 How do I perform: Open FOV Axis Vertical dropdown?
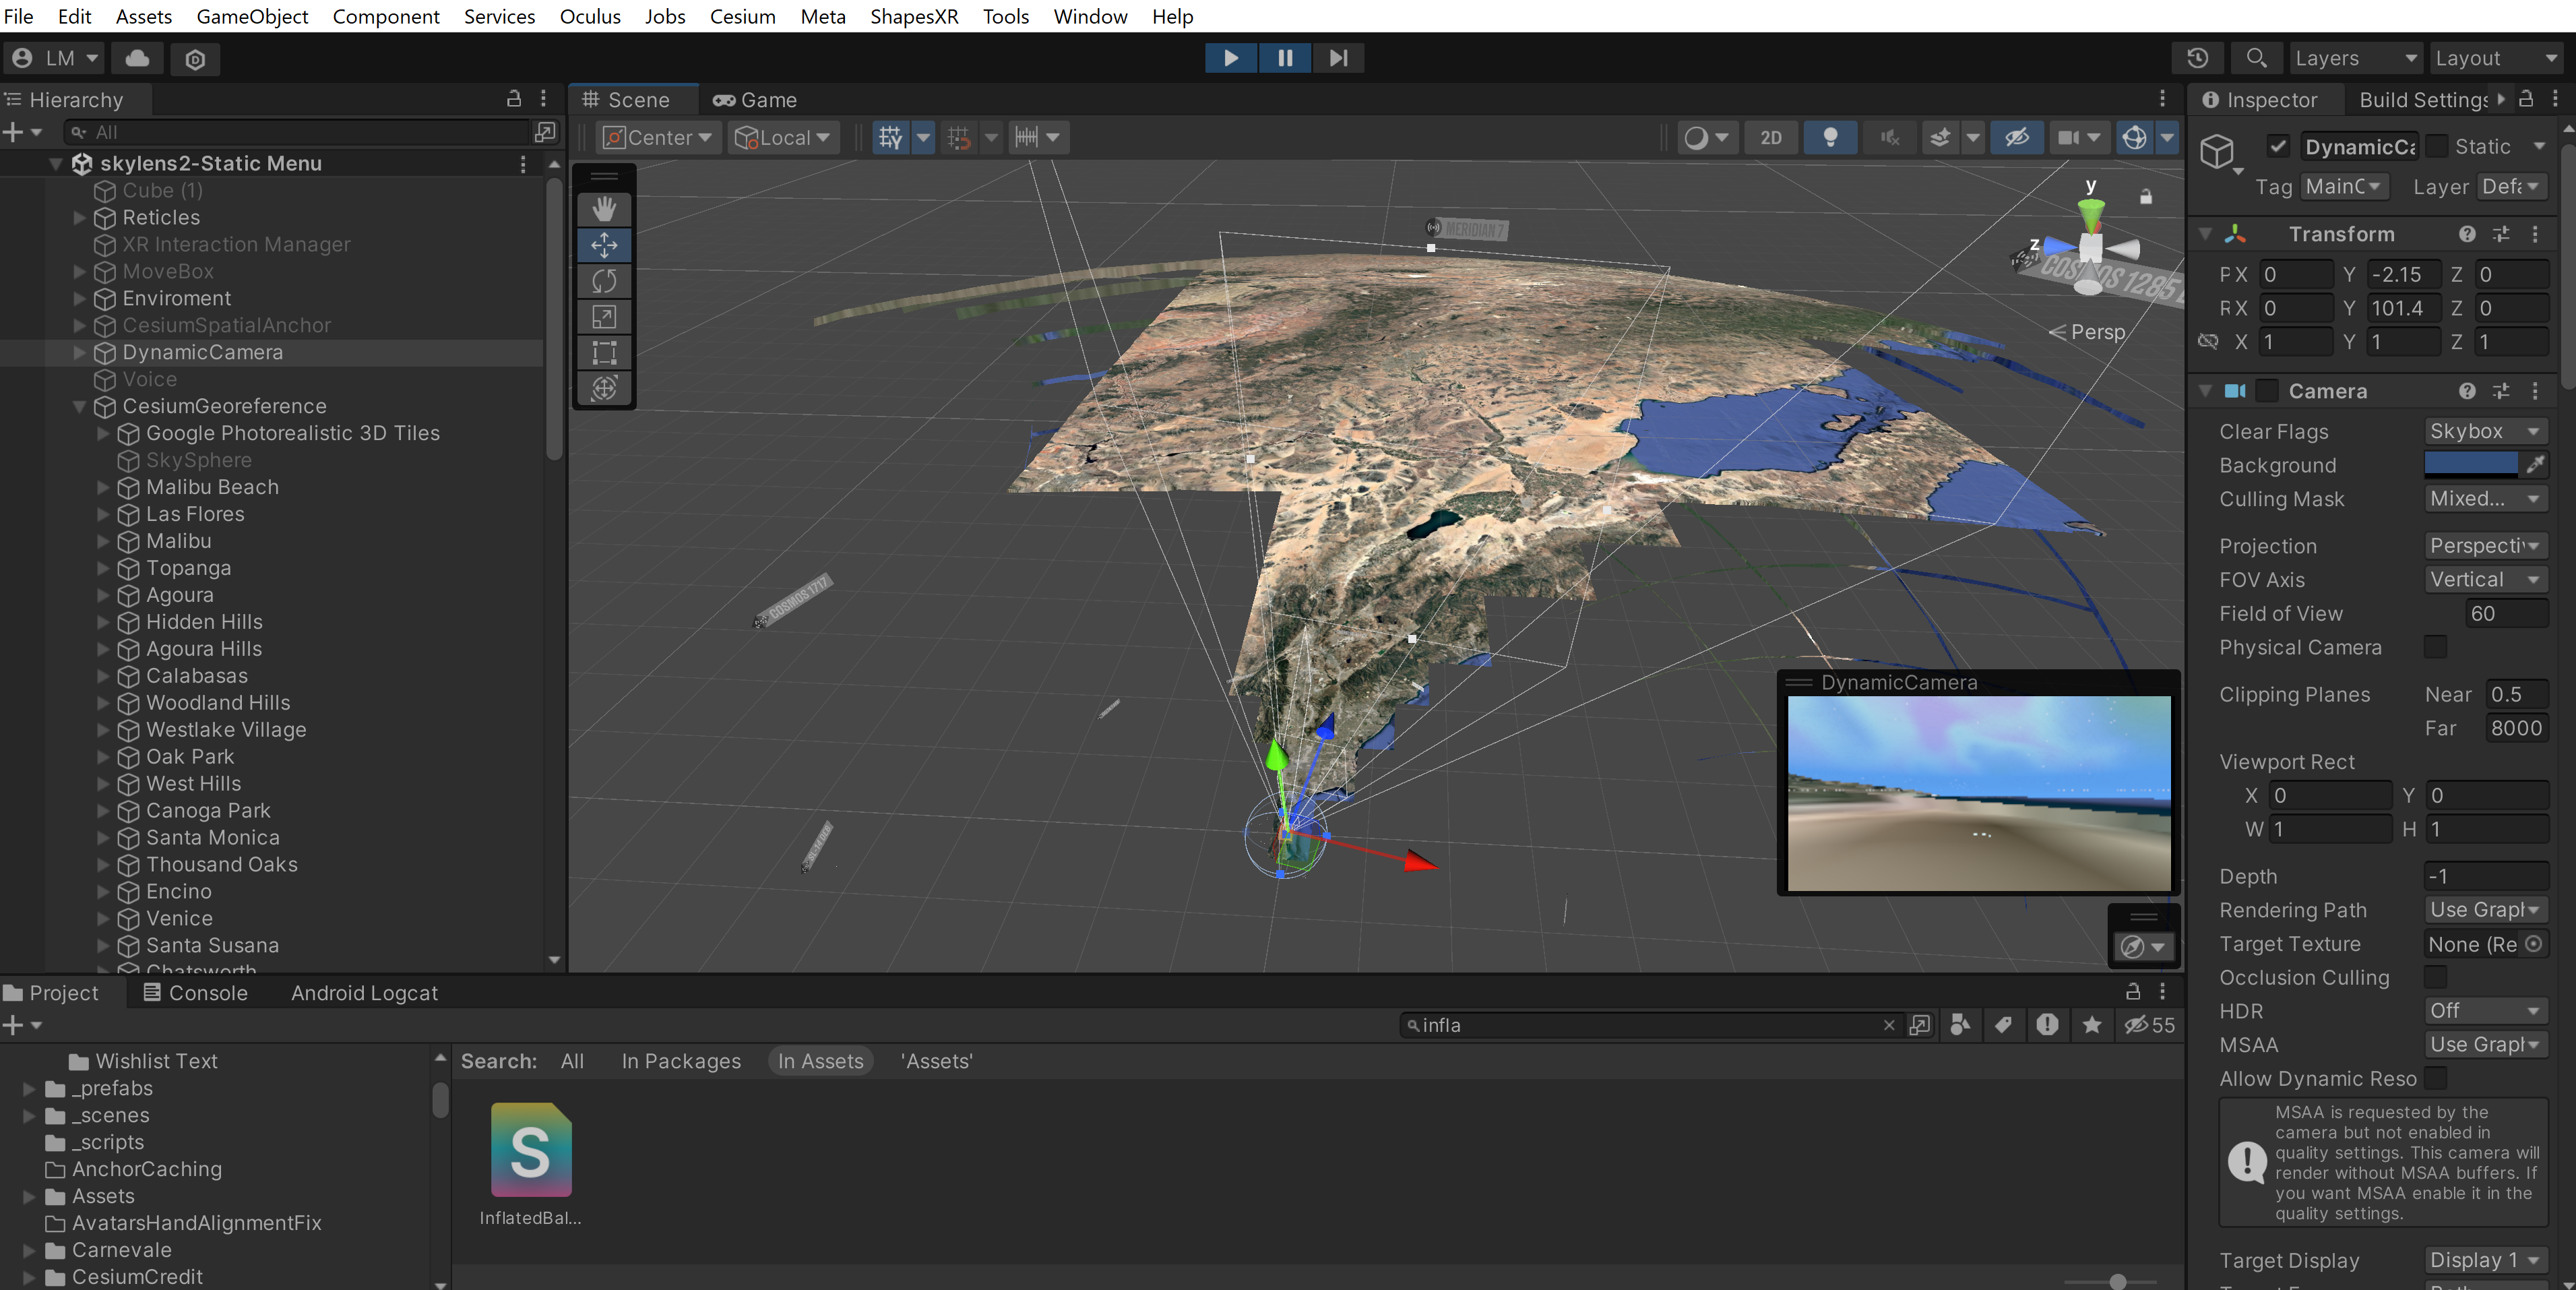2486,579
